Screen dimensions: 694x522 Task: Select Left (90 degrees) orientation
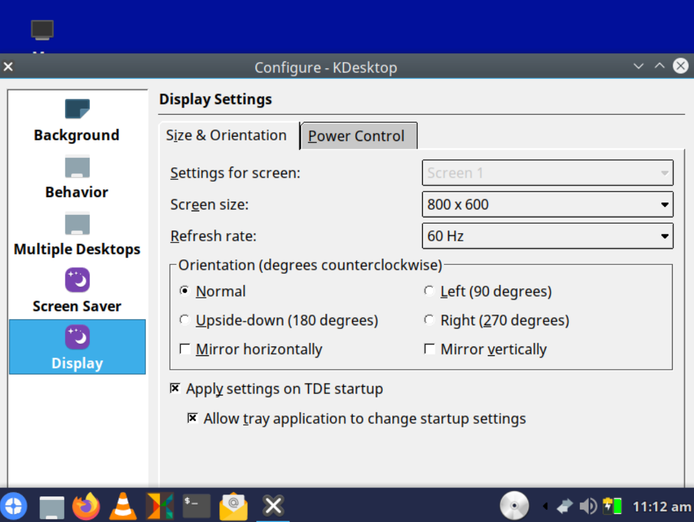click(488, 291)
